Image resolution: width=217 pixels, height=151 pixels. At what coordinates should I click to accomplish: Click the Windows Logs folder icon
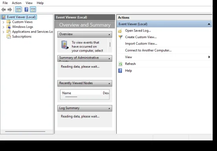(9, 27)
